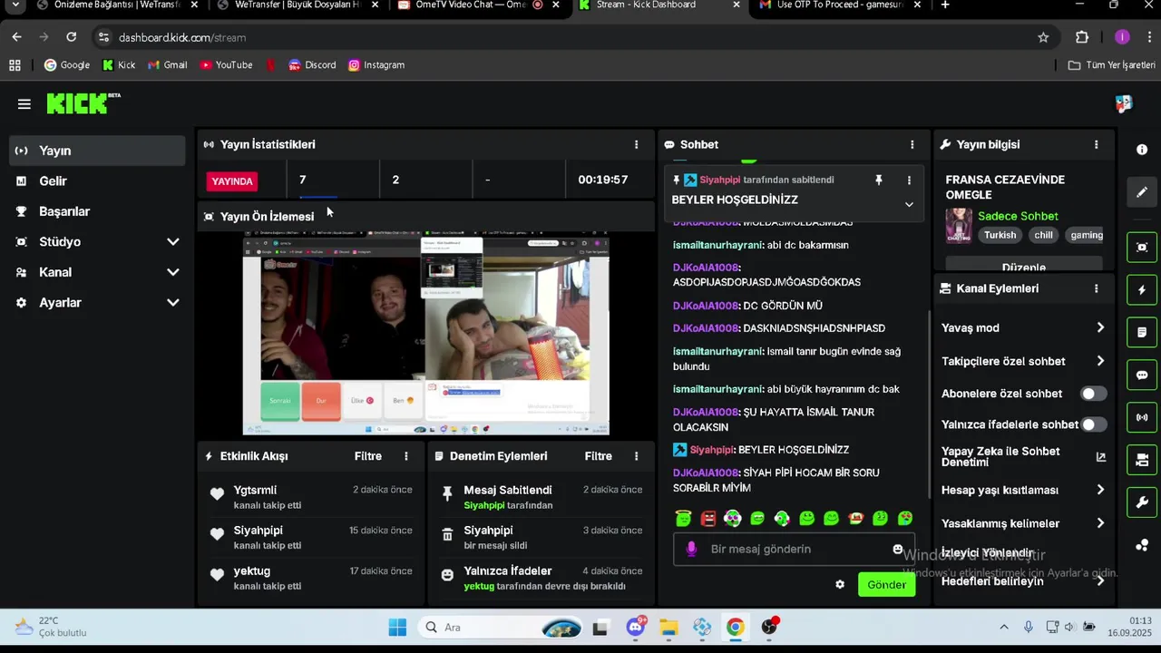Open Hesap yaşı kısıtlaması settings
1161x653 pixels.
(x=1023, y=490)
